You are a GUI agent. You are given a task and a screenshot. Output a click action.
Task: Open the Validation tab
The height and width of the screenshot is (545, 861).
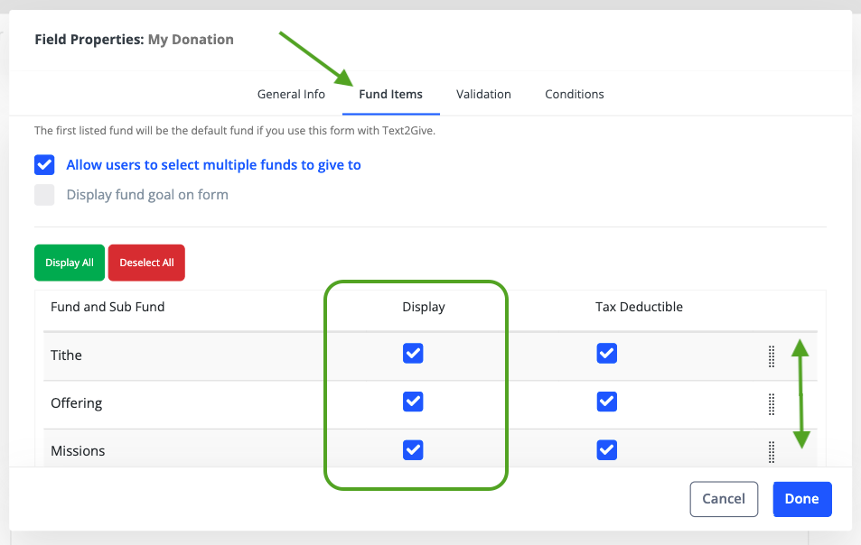483,94
